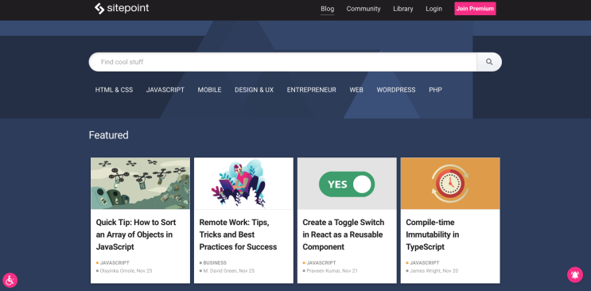The height and width of the screenshot is (291, 591).
Task: Open the clock icon article thumbnail
Action: [x=450, y=183]
